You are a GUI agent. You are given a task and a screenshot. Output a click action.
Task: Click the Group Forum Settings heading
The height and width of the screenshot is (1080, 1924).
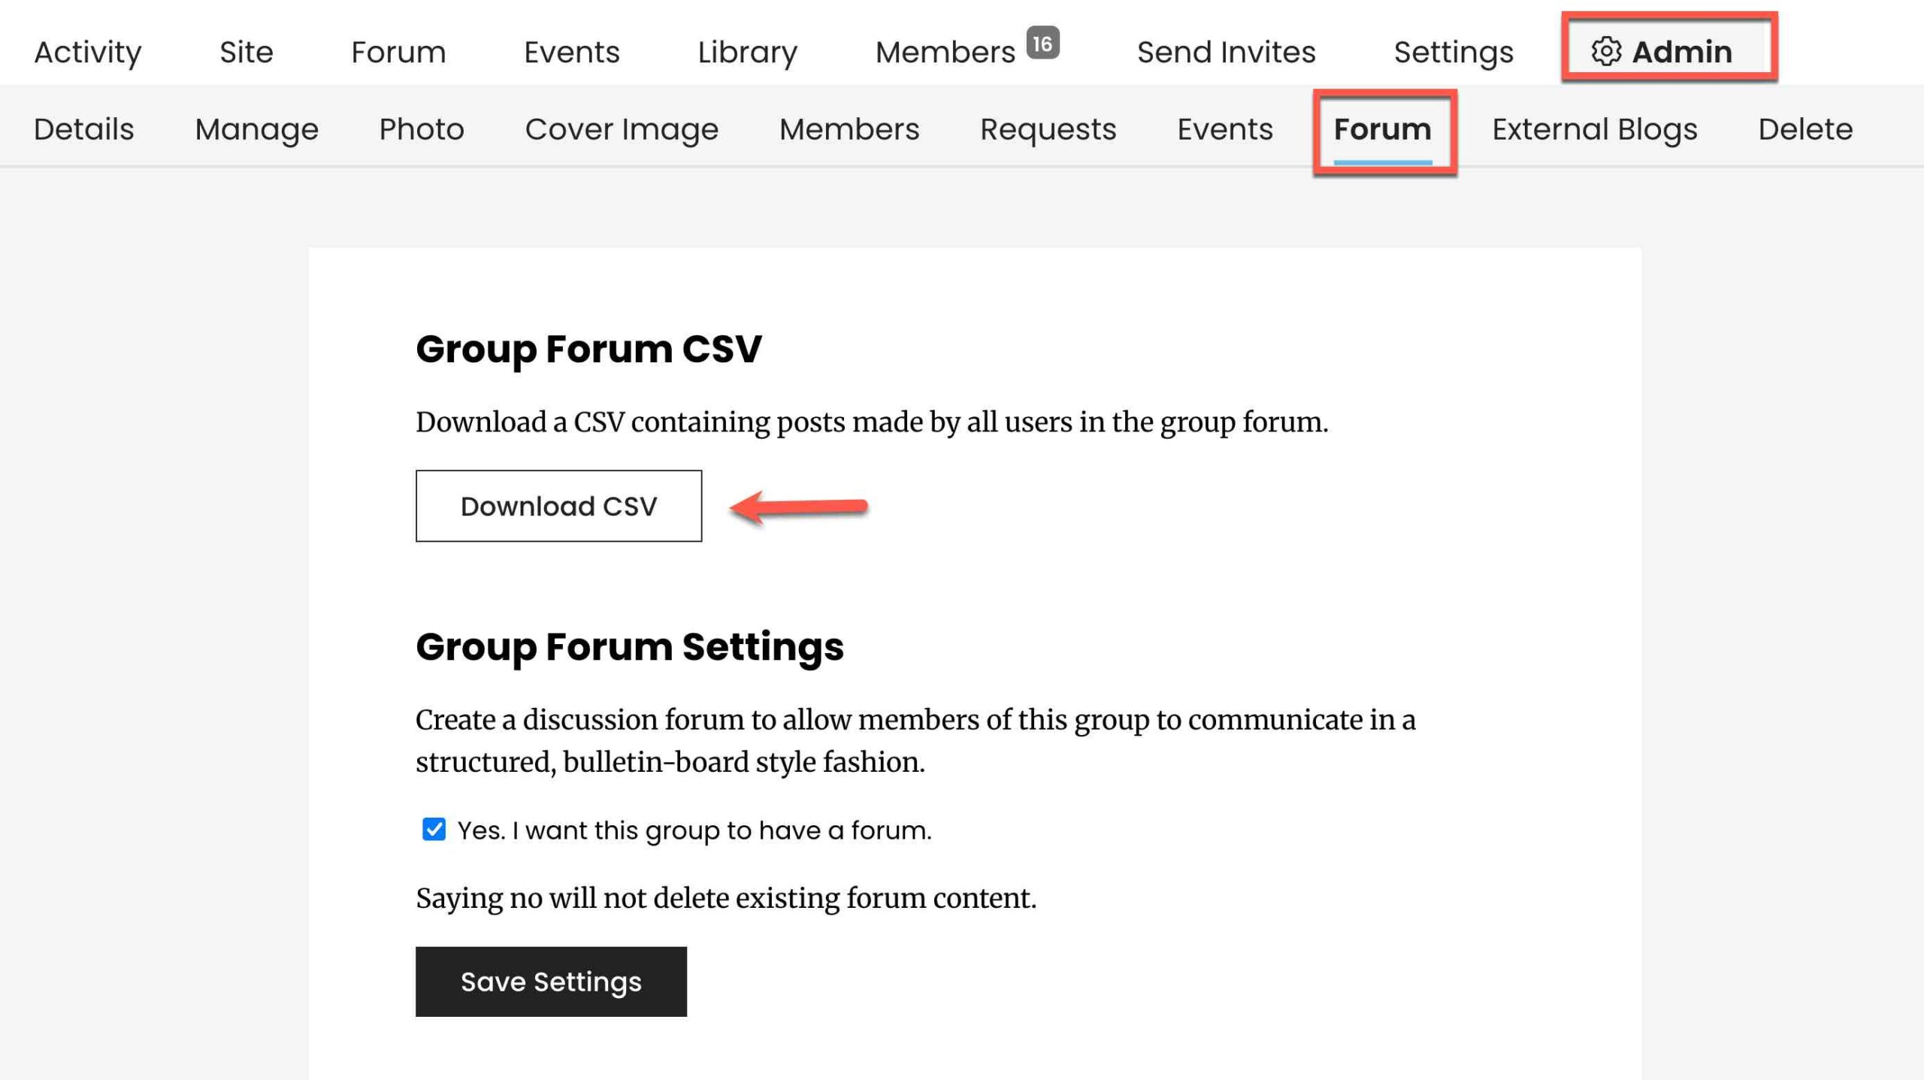(630, 647)
